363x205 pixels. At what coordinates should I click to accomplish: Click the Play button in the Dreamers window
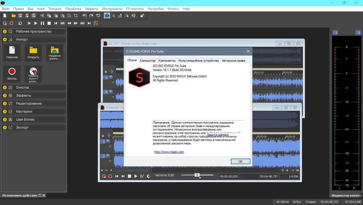point(136,176)
